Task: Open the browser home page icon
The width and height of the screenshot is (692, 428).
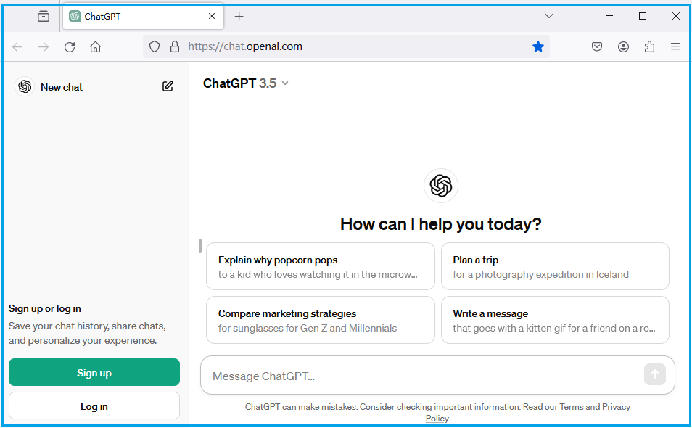Action: pos(95,46)
